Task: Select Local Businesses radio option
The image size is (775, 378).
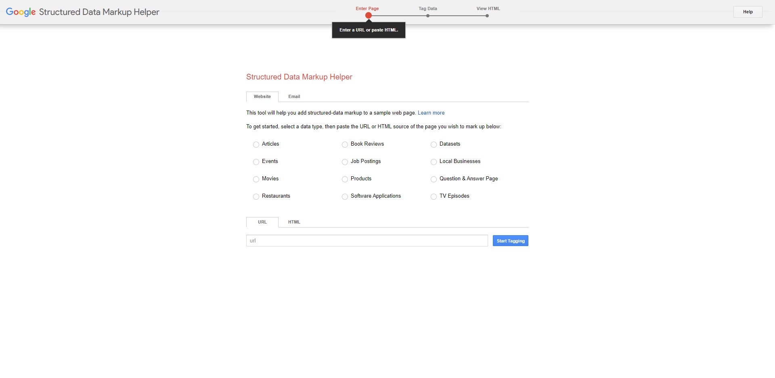Action: (434, 162)
